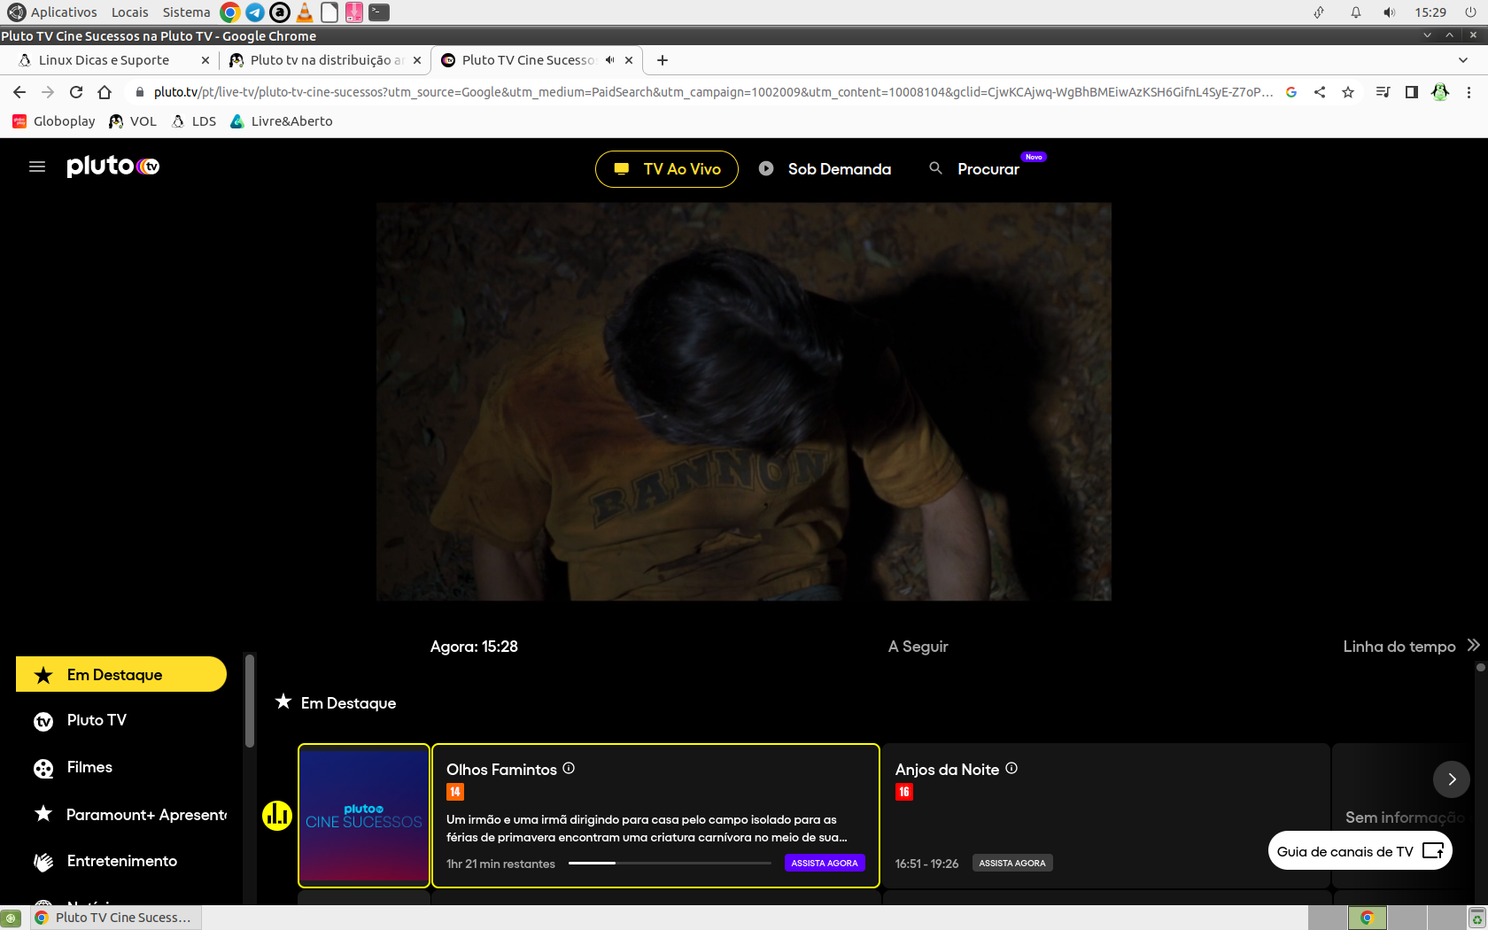Open media controls icon in toolbar
The image size is (1488, 930).
(1383, 92)
